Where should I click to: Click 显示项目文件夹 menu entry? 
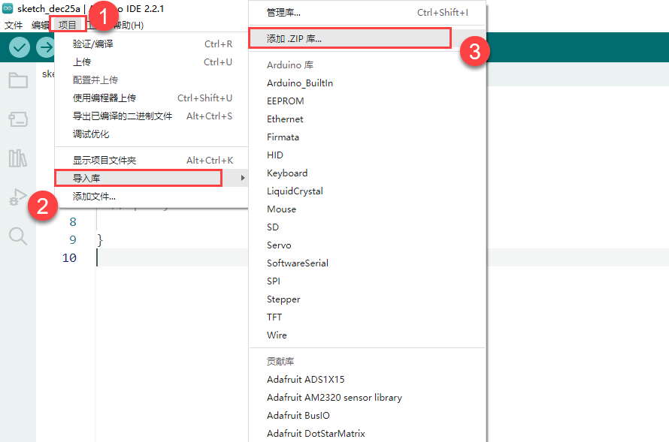coord(104,160)
